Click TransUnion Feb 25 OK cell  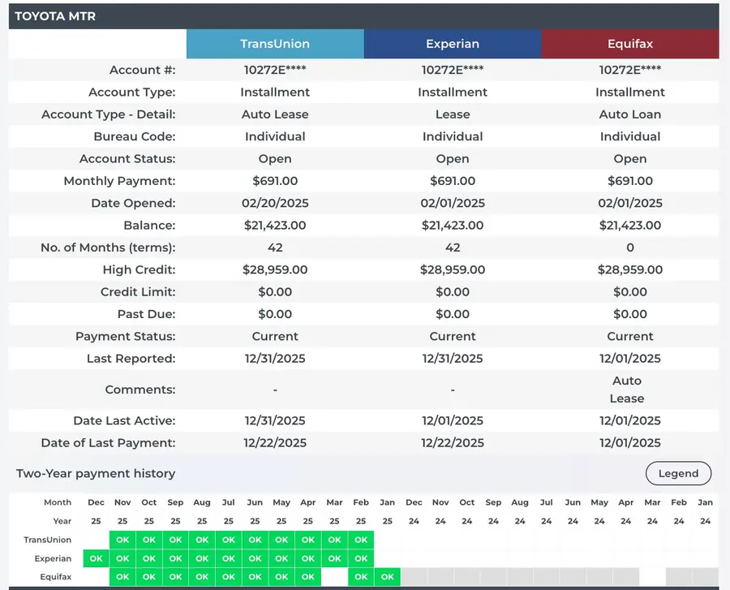click(x=361, y=540)
